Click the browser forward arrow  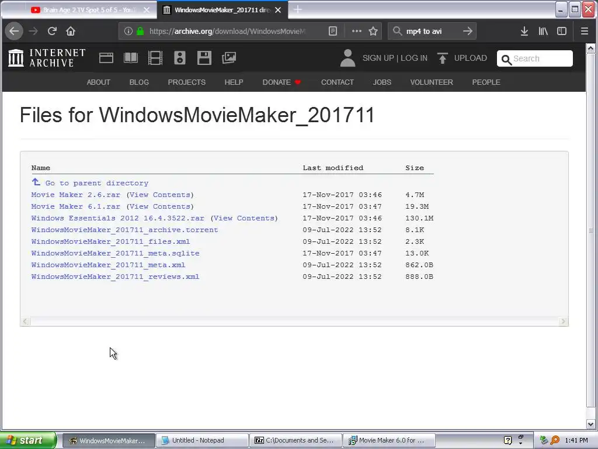[x=33, y=31]
